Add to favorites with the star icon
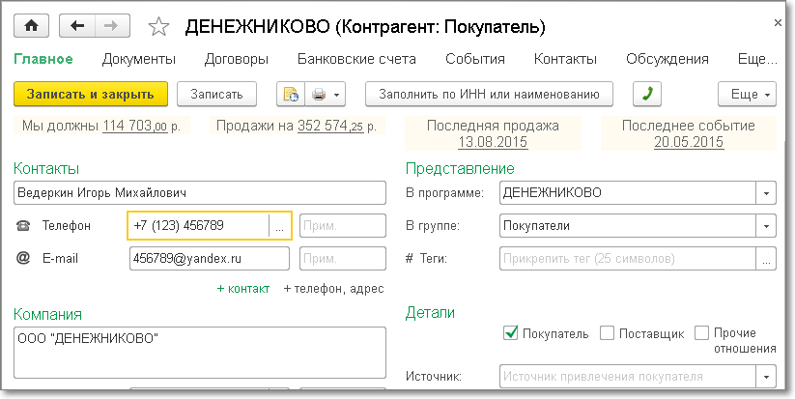This screenshot has width=795, height=399. coord(161,25)
